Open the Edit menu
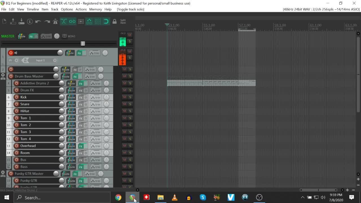361x203 pixels. pyautogui.click(x=12, y=9)
